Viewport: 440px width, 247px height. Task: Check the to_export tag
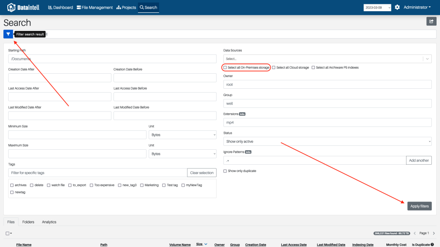point(70,185)
